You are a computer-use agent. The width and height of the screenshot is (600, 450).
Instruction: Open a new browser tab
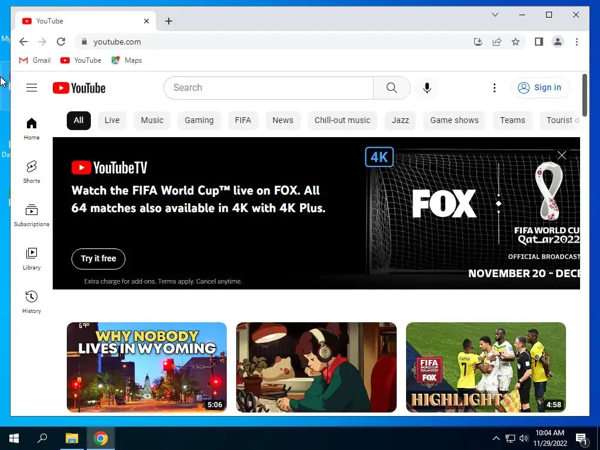click(169, 21)
